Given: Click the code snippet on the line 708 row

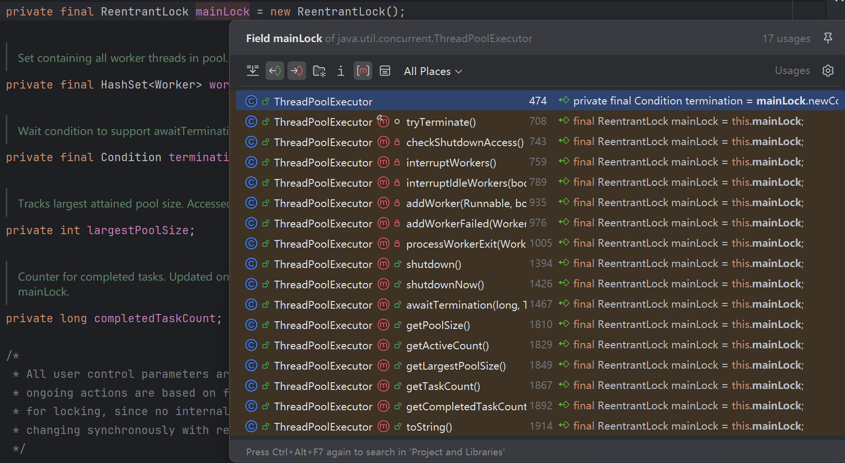Looking at the screenshot, I should tap(689, 121).
